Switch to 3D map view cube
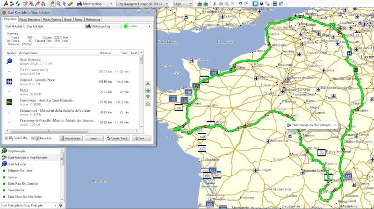Image resolution: width=374 pixels, height=209 pixels. pyautogui.click(x=261, y=4)
